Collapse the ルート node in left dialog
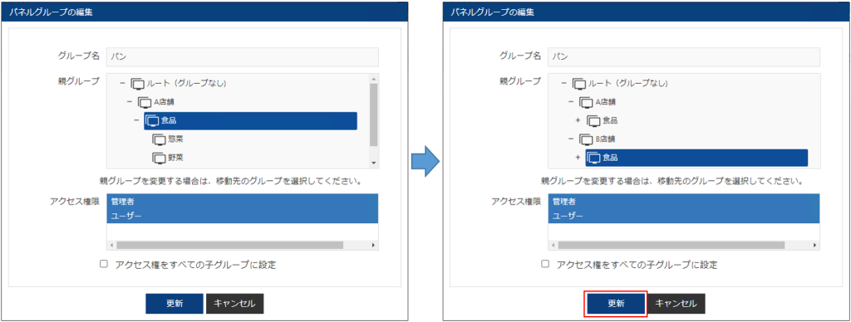This screenshot has height=322, width=851. pos(122,84)
